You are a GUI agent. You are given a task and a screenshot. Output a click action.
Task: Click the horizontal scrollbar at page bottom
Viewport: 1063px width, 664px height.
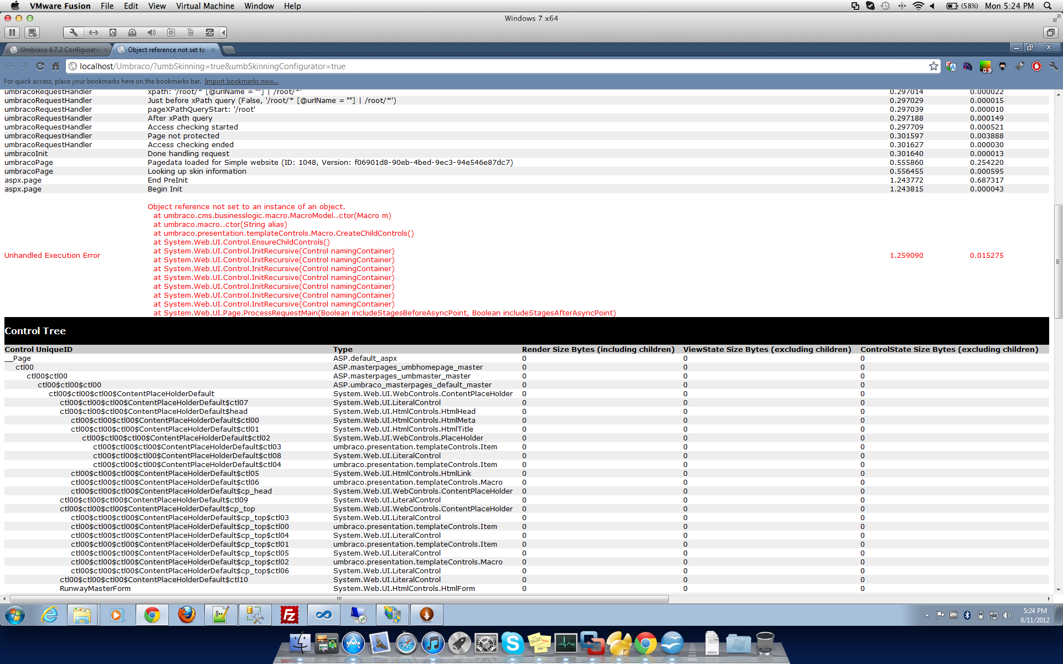[339, 599]
